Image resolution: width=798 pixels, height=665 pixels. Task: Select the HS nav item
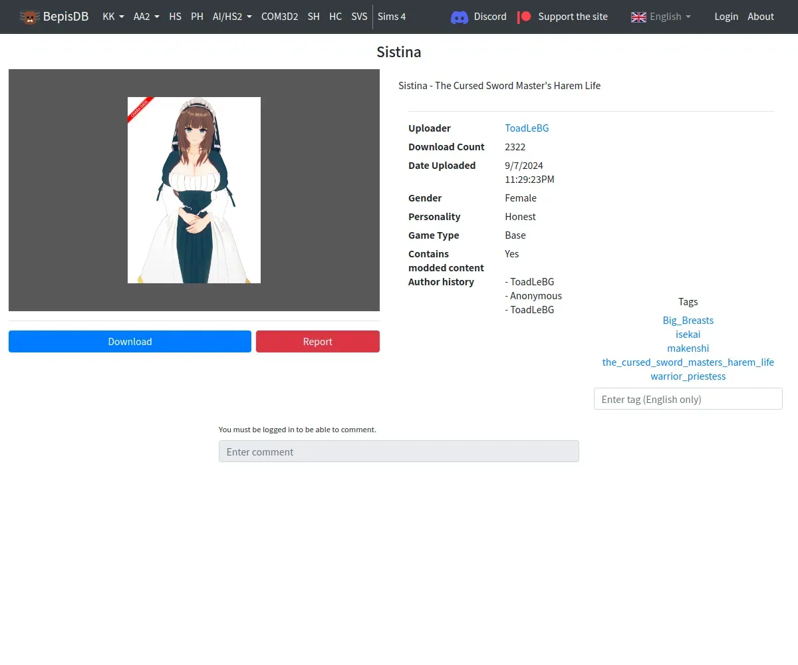click(176, 17)
